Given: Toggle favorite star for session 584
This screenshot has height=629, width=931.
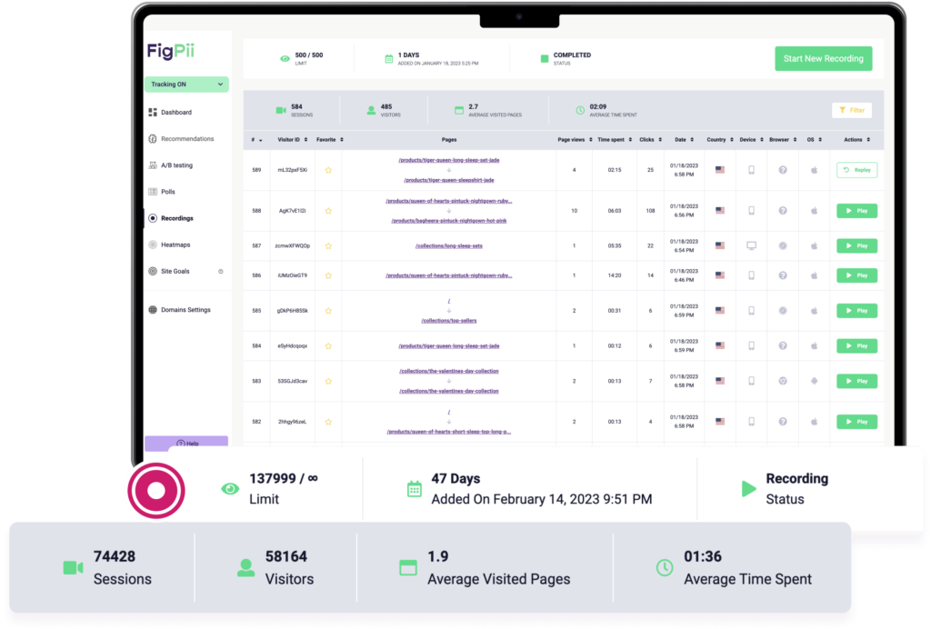Looking at the screenshot, I should [328, 346].
